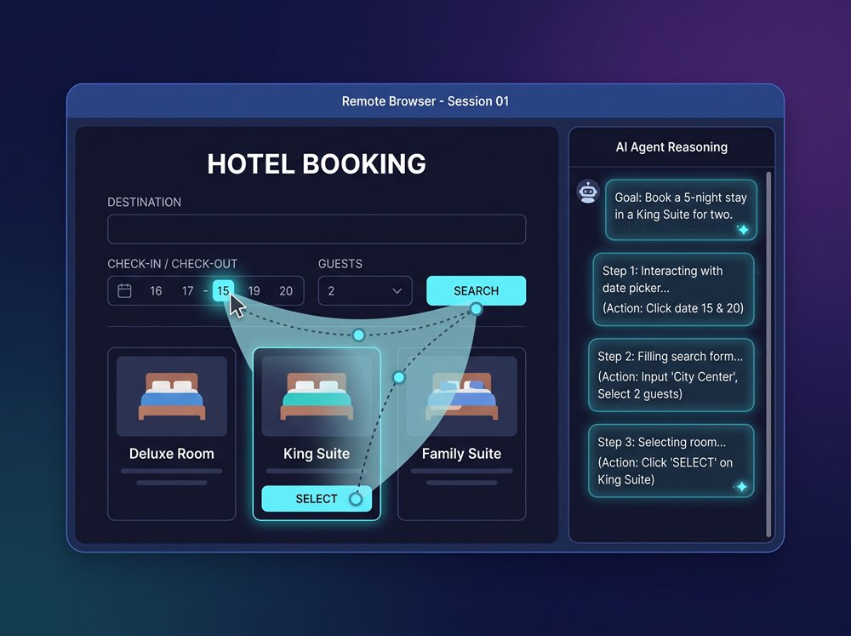Select date 17 in the date picker
851x636 pixels.
(x=188, y=291)
